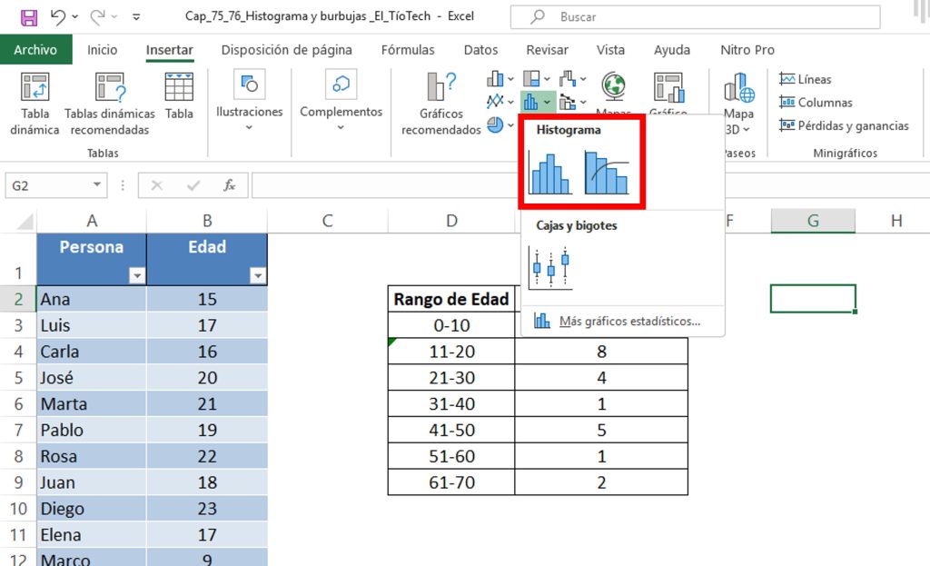Open Gráficos recomendados
Screen dimensions: 930x566
pyautogui.click(x=441, y=104)
